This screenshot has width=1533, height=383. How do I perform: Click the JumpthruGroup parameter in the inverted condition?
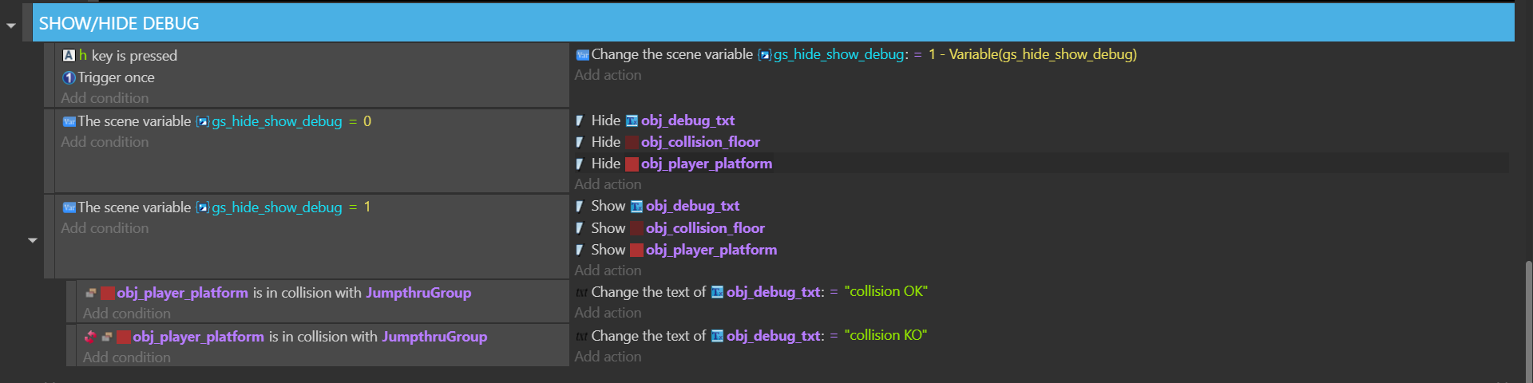(434, 337)
